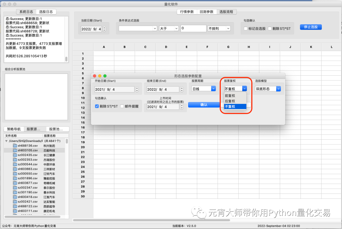342x229 pixels.
Task: Uncheck the 剔除ST/*ST checkbox in dialog
Action: [x=97, y=106]
